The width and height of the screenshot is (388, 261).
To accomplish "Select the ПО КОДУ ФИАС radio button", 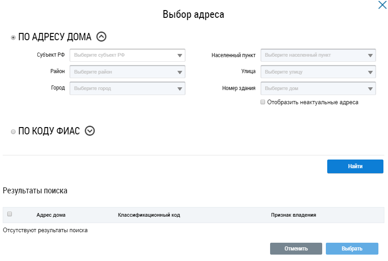I will pyautogui.click(x=13, y=132).
